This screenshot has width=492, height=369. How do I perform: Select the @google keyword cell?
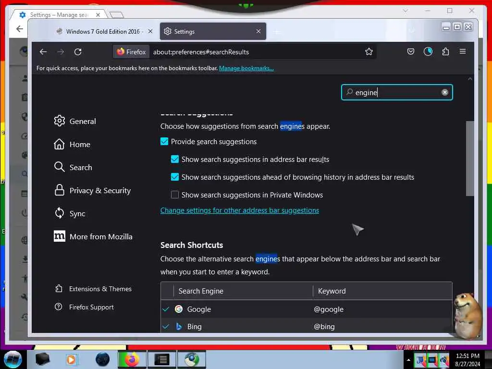329,309
